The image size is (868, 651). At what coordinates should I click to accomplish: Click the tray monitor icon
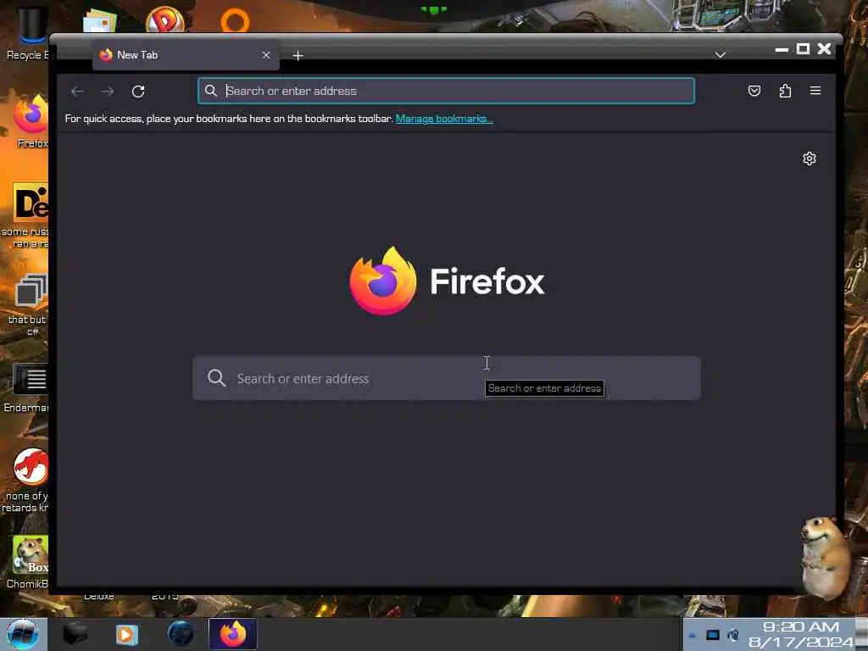click(x=712, y=635)
